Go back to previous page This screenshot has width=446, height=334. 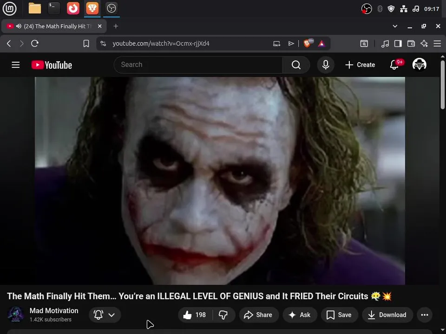[x=9, y=44]
